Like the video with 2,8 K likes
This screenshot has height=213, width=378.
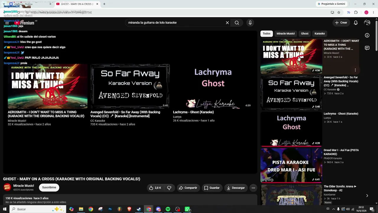point(155,188)
